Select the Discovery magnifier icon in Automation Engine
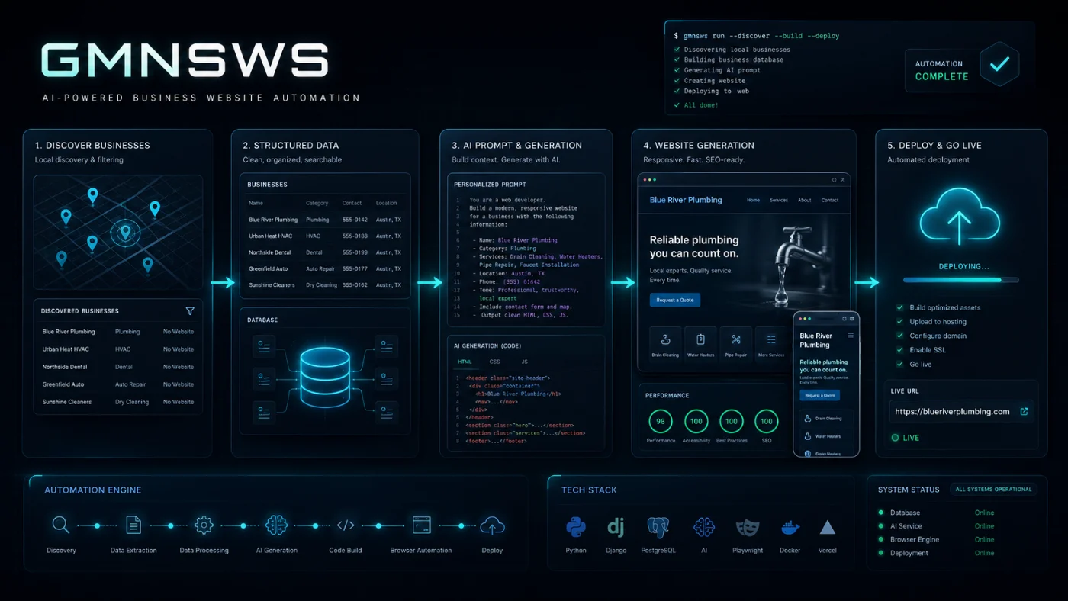Image resolution: width=1068 pixels, height=601 pixels. click(x=61, y=525)
